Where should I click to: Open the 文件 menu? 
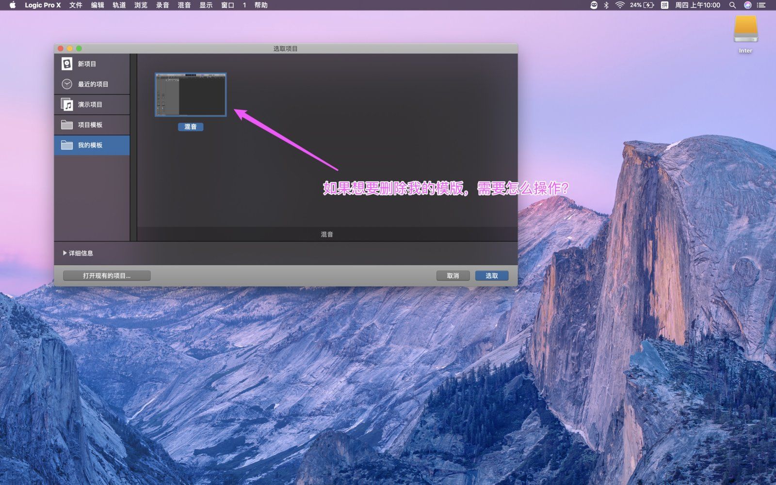76,5
